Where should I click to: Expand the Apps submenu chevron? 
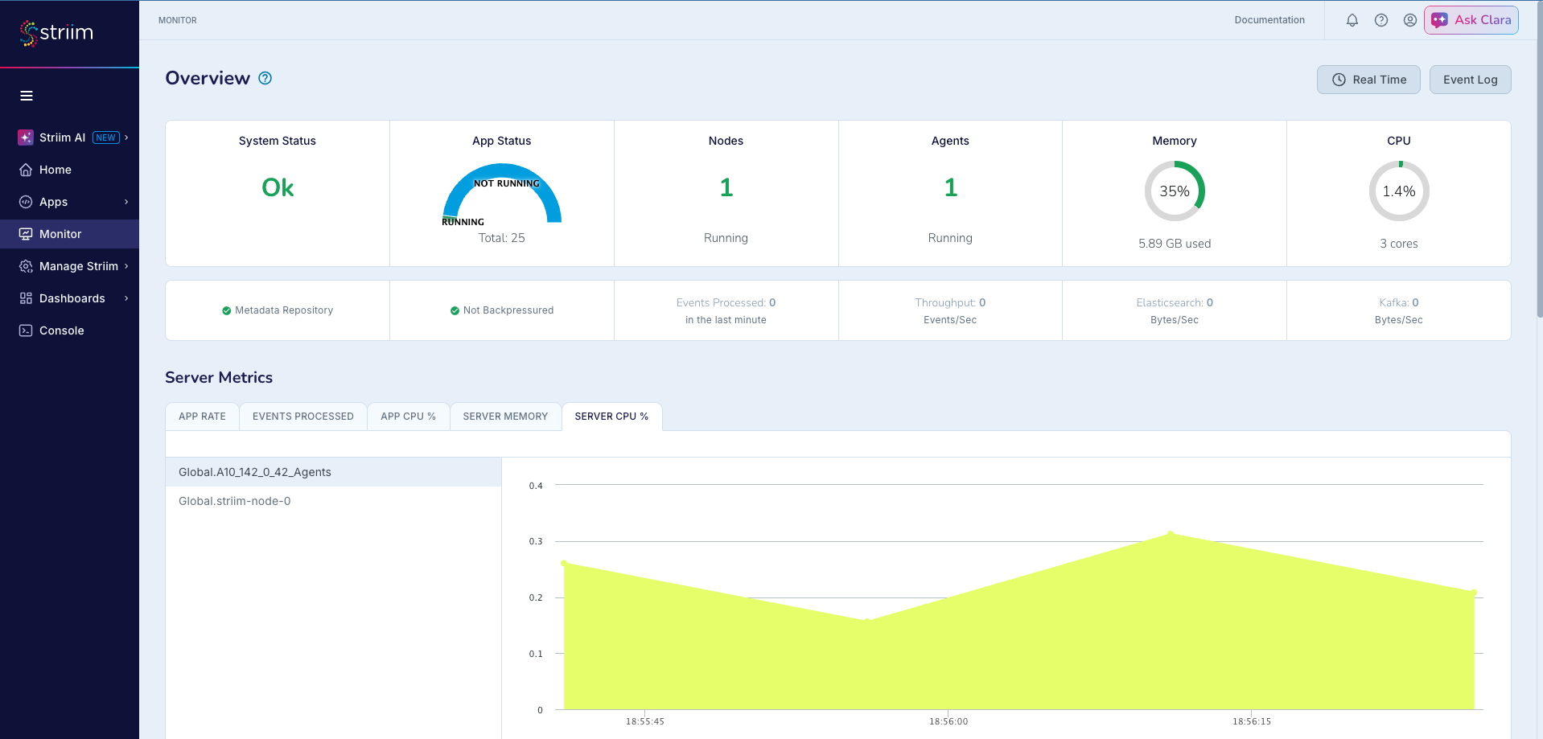pyautogui.click(x=126, y=202)
